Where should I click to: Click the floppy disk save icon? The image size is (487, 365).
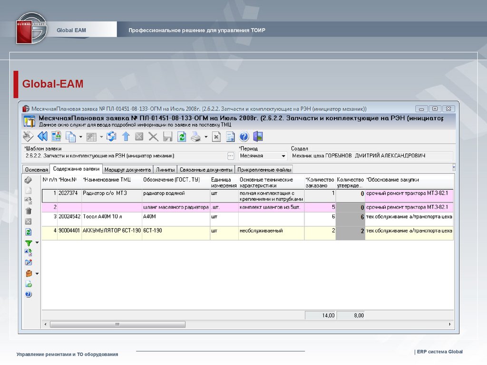(167, 137)
